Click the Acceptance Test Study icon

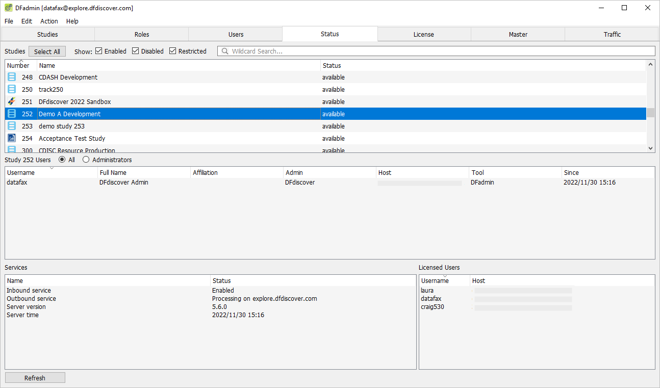(x=12, y=138)
